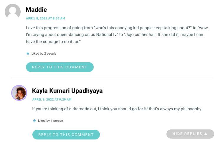Open the April 8, 2022 8:57 AM permalink

[x=45, y=18]
